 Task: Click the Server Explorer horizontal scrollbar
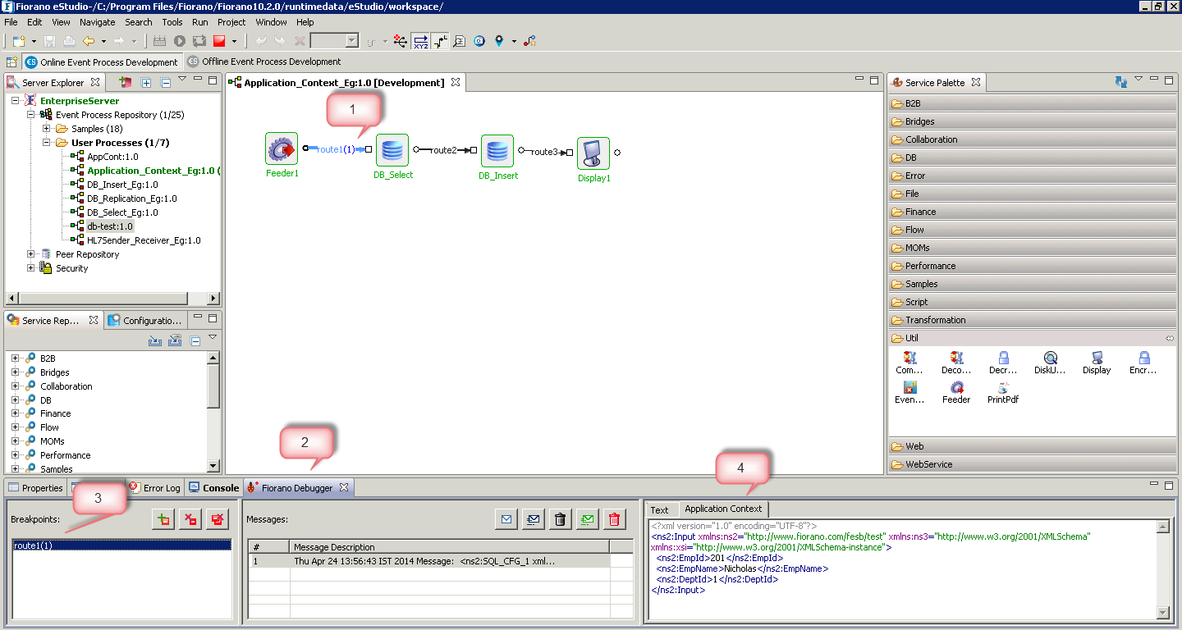coord(112,299)
